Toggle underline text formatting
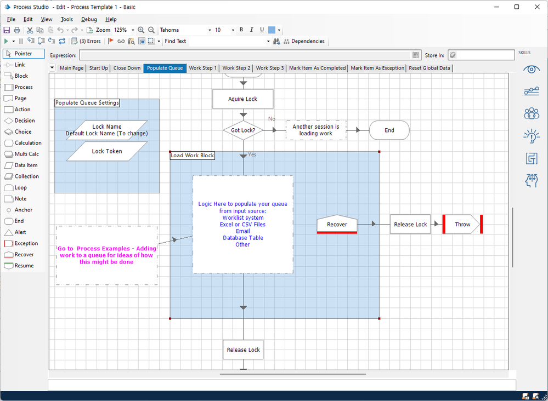The width and height of the screenshot is (548, 401). tap(262, 30)
